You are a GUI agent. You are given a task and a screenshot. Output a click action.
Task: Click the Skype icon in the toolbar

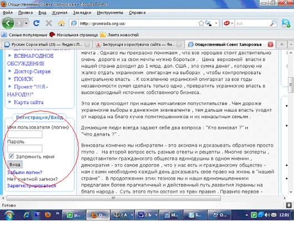pos(286,23)
